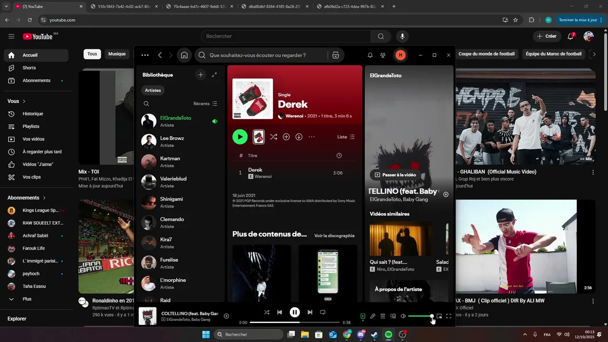Play the Derek single with the green button
The width and height of the screenshot is (608, 342).
pyautogui.click(x=240, y=137)
